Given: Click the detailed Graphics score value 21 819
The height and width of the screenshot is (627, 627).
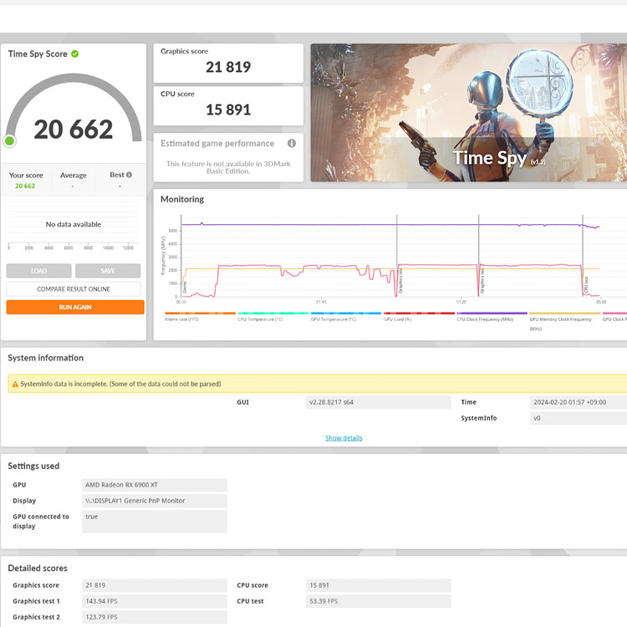Looking at the screenshot, I should 155,585.
